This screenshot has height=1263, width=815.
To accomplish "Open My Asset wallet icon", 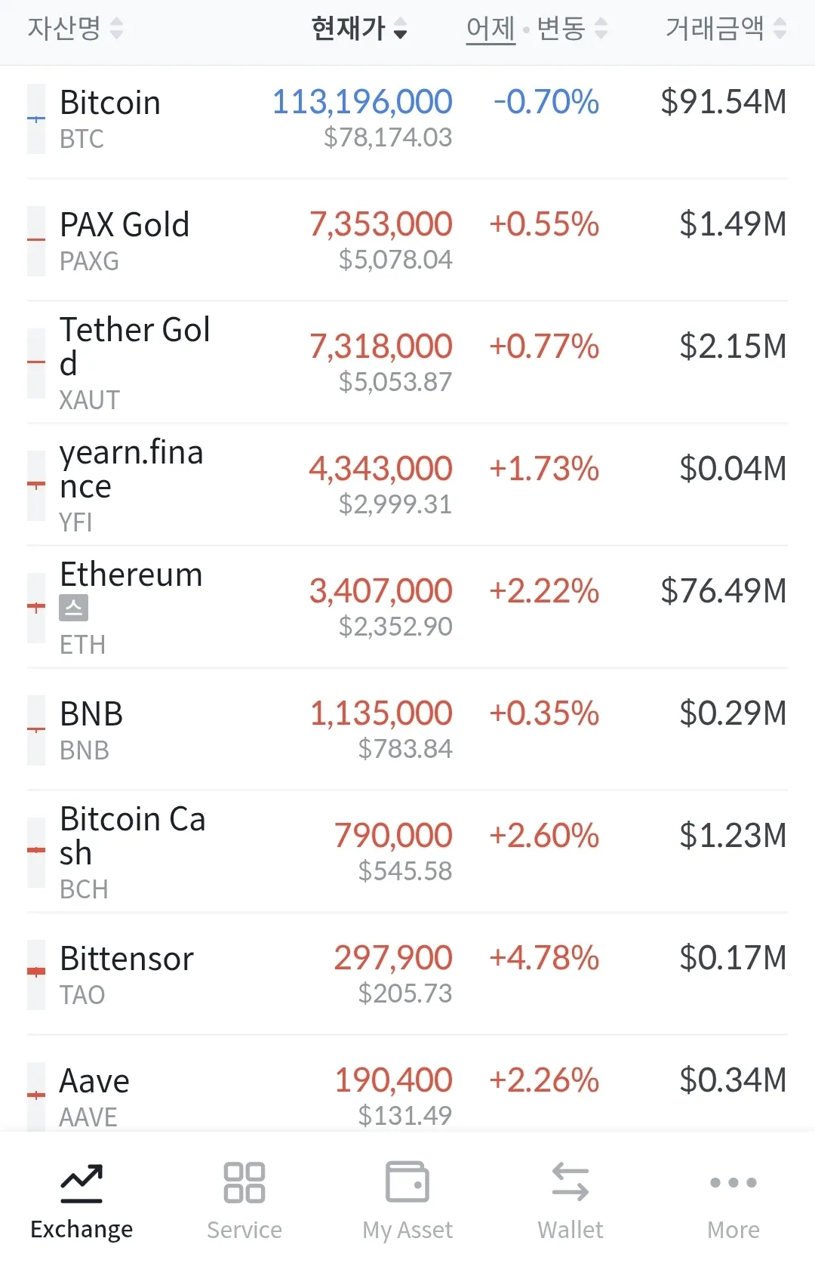I will (x=407, y=1181).
